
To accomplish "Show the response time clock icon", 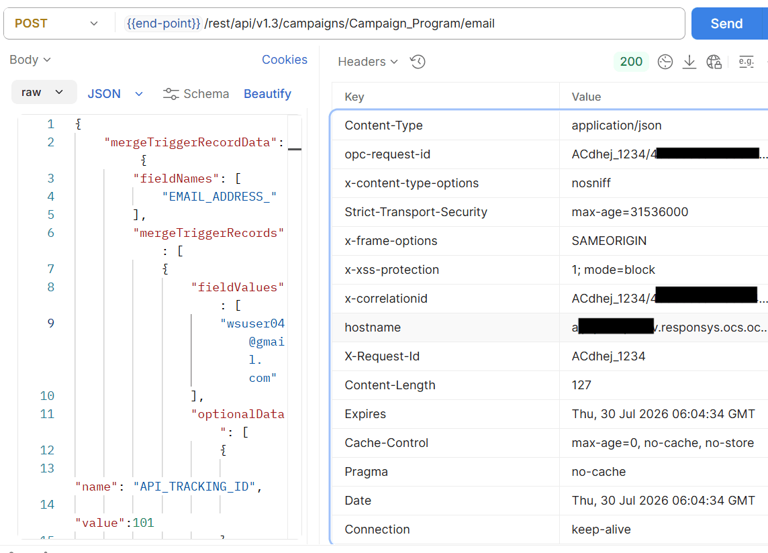I will pos(665,62).
